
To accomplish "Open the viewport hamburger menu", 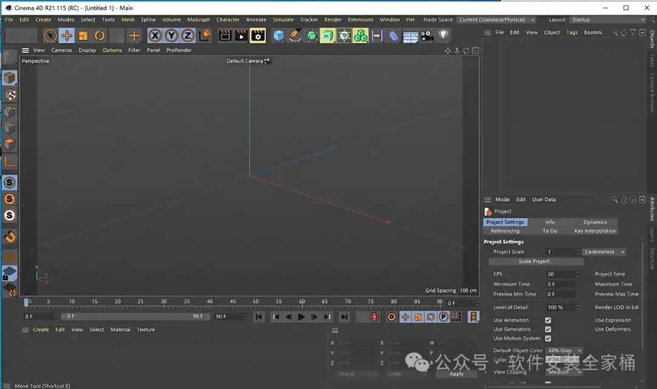I will tap(26, 50).
